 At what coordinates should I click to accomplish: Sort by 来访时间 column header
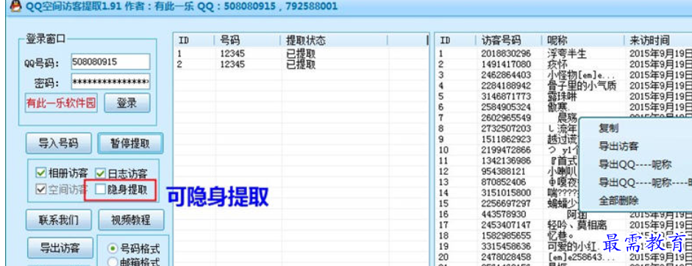tap(657, 40)
